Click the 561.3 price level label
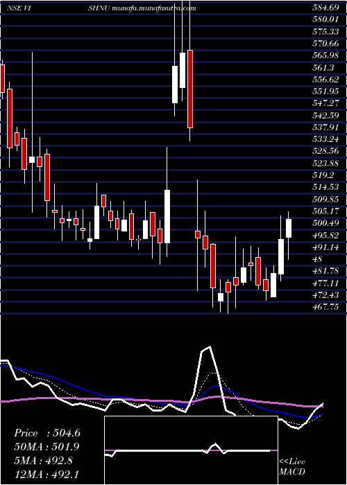 (x=323, y=67)
